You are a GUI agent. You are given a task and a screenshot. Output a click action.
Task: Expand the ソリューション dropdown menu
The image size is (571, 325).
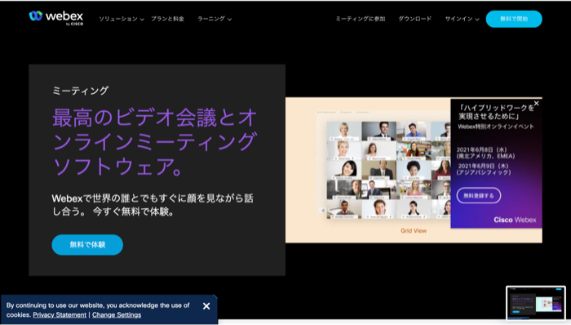(122, 19)
